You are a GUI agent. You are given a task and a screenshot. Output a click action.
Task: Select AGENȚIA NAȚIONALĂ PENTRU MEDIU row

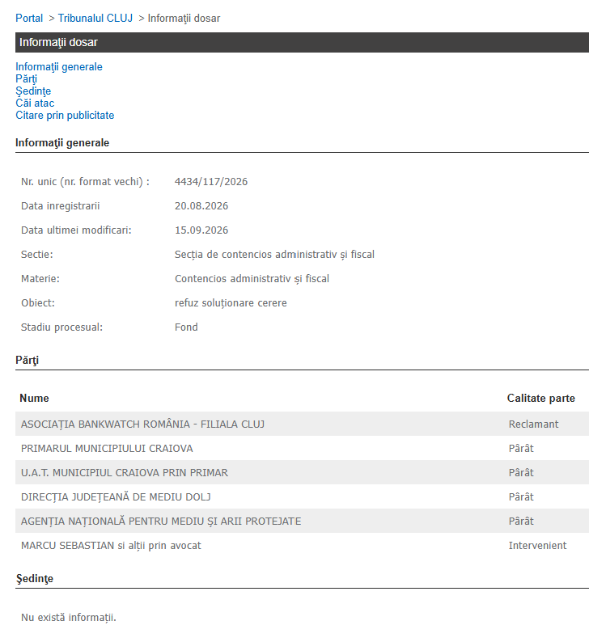303,521
